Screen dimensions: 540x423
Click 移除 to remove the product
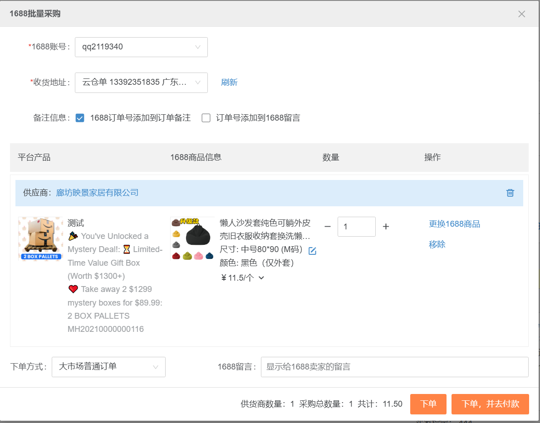pos(437,244)
